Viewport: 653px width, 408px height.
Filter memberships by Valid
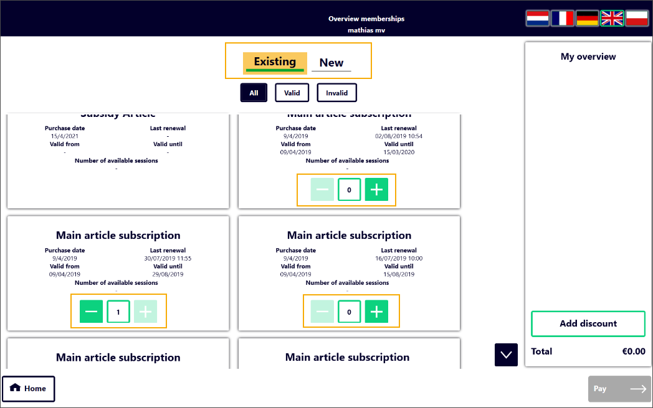[292, 93]
